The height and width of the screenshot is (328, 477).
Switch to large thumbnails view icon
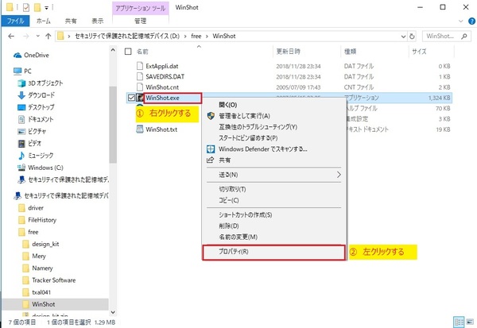point(470,322)
